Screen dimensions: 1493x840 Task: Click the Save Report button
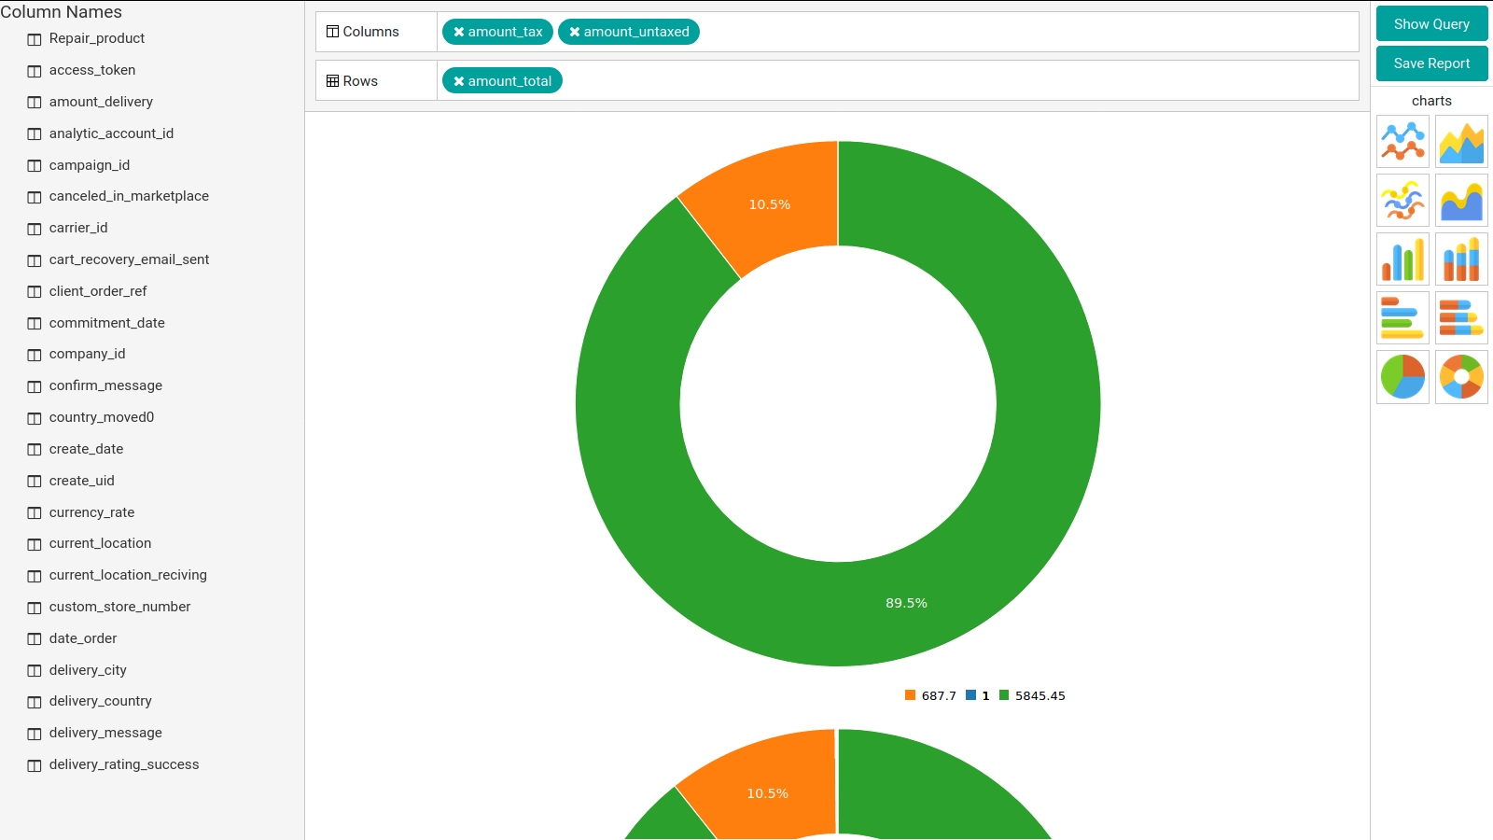(x=1431, y=63)
